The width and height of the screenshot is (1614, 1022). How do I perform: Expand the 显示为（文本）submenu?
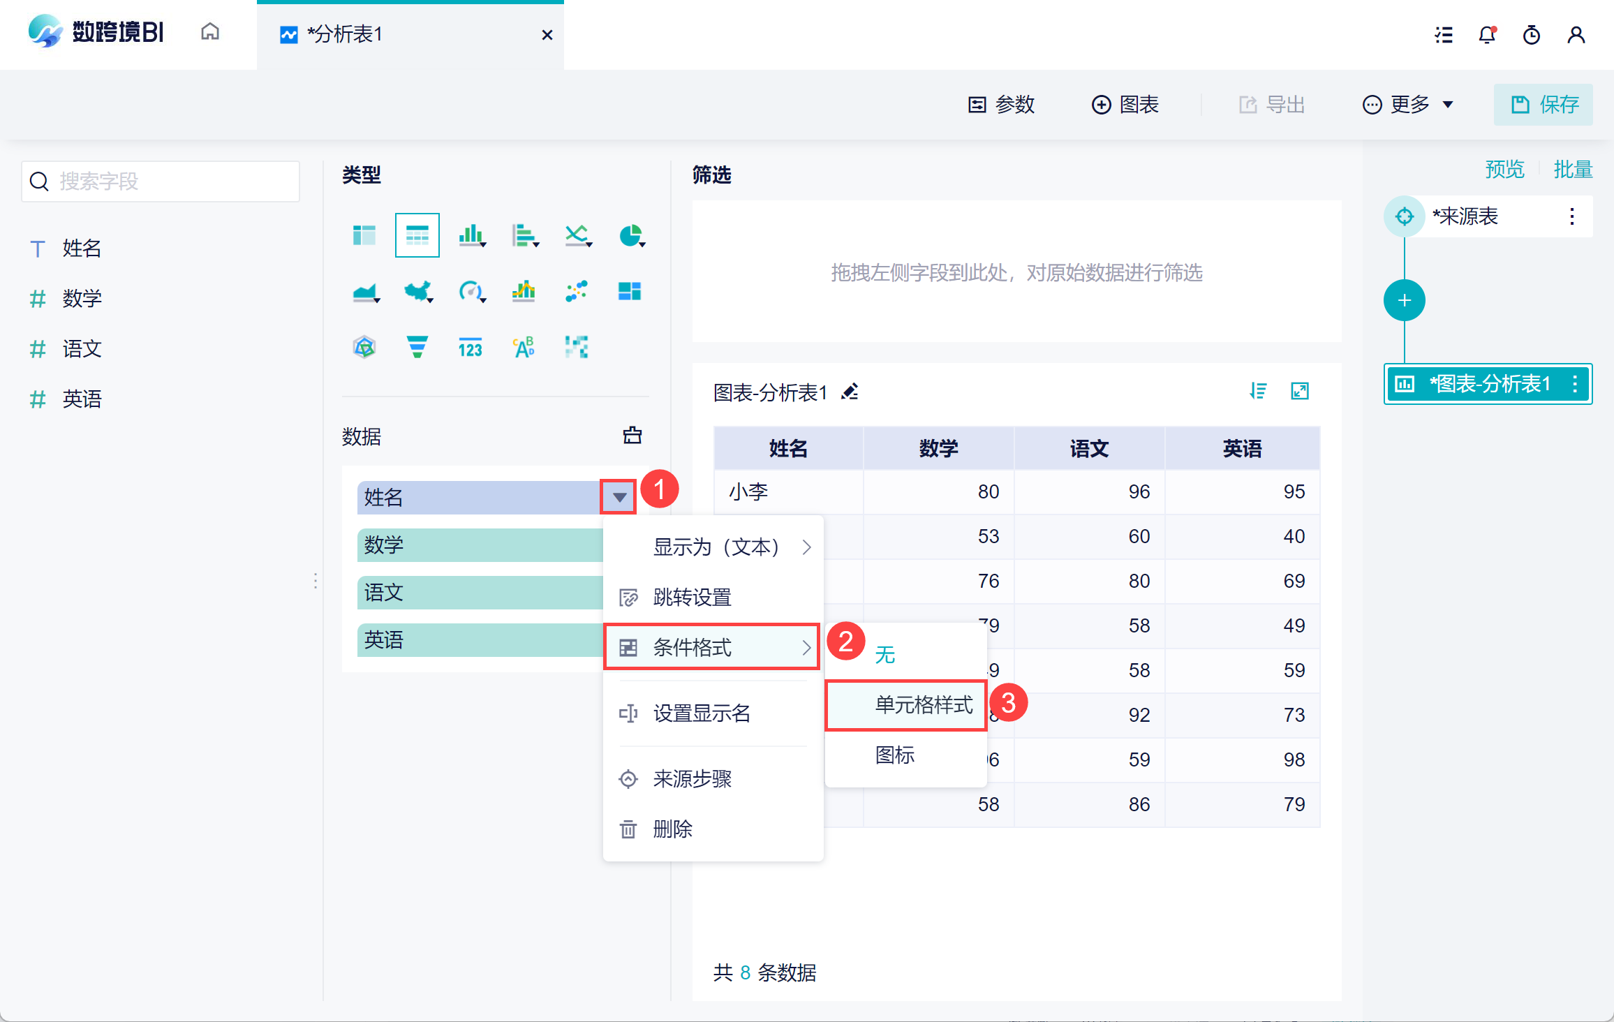click(717, 547)
